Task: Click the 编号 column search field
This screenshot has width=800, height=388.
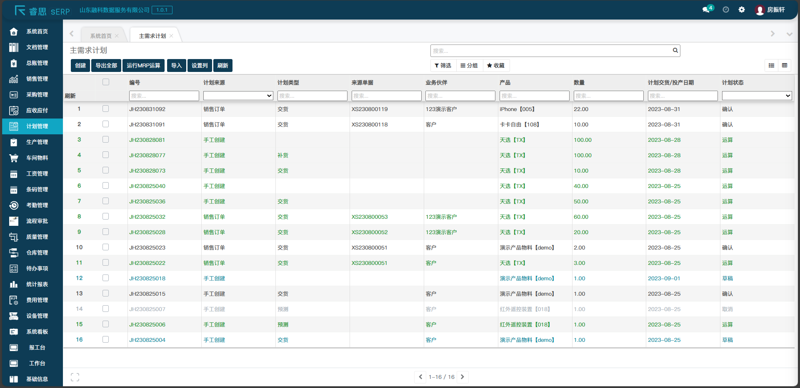Action: 164,96
